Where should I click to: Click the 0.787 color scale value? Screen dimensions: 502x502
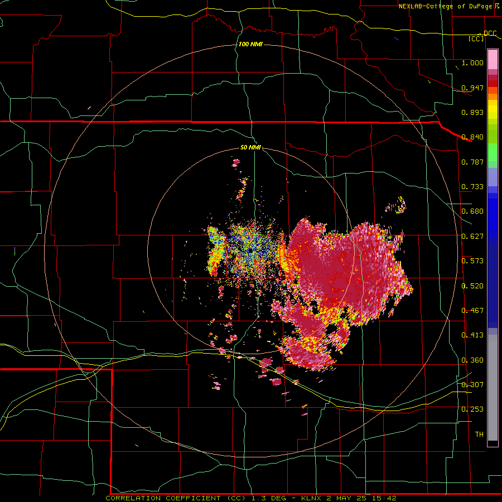472,162
